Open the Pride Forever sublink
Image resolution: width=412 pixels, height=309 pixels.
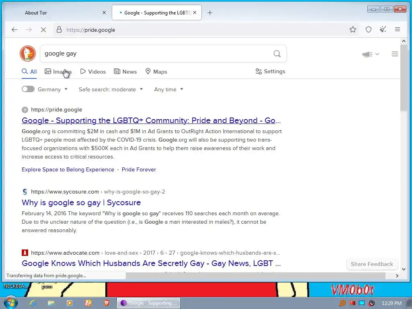[139, 169]
